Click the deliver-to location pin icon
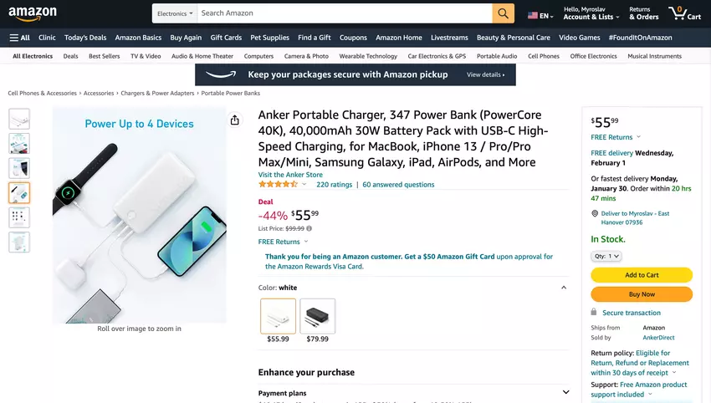Image resolution: width=711 pixels, height=403 pixels. pyautogui.click(x=594, y=213)
